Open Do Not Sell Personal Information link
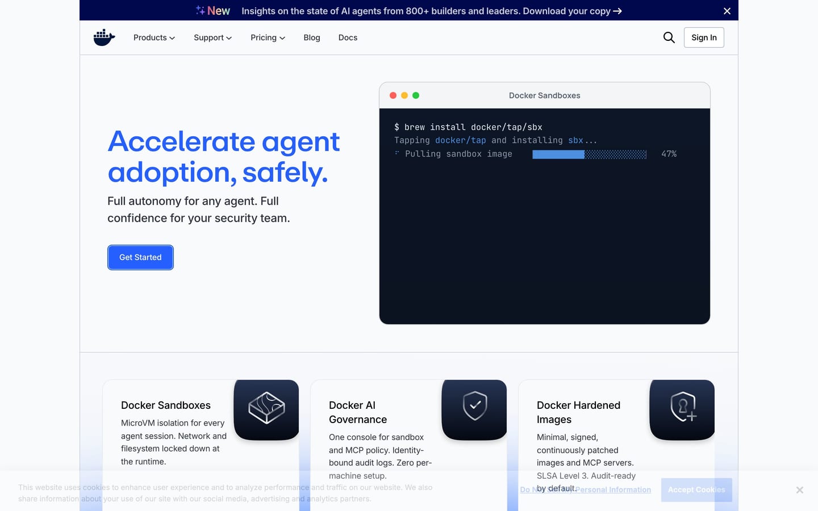Screen dimensions: 818x511 [586, 489]
